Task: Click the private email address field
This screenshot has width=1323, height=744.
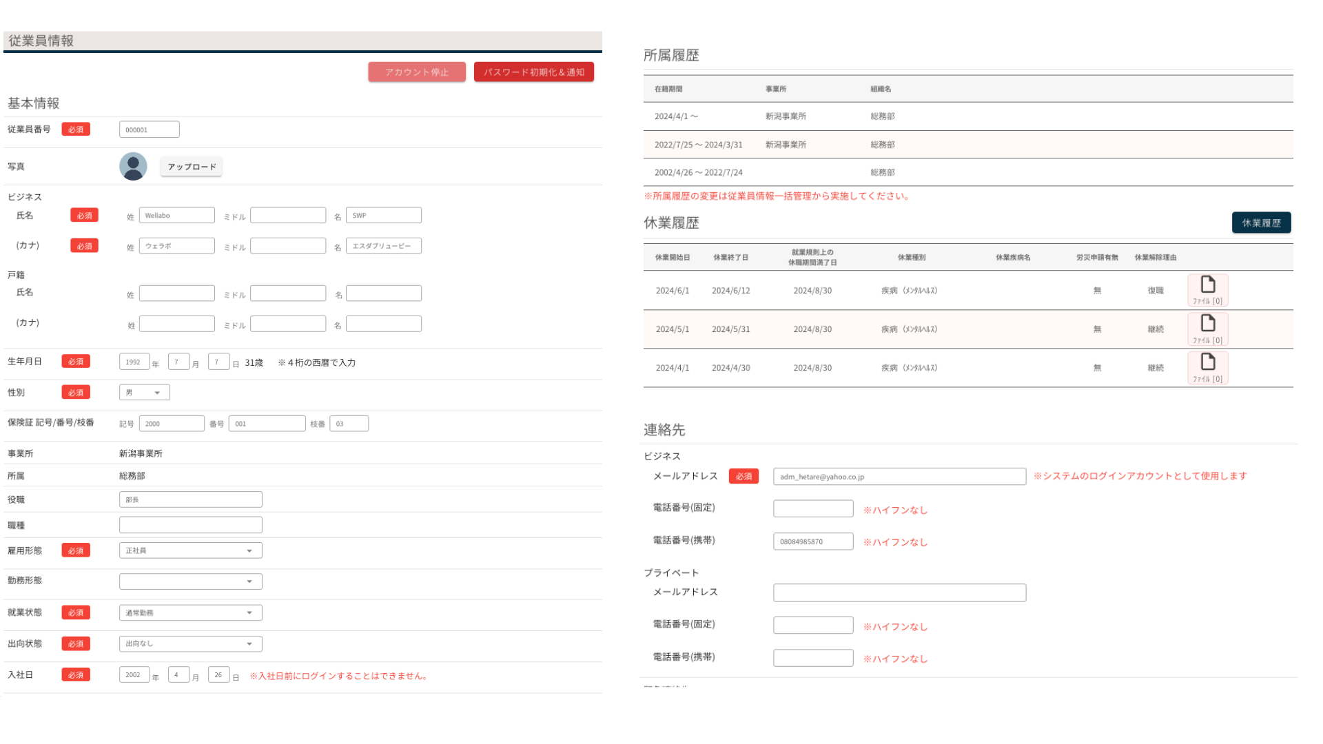Action: [x=899, y=592]
